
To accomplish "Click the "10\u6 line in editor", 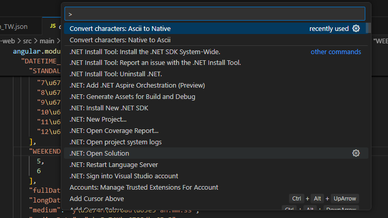I will coord(48,112).
